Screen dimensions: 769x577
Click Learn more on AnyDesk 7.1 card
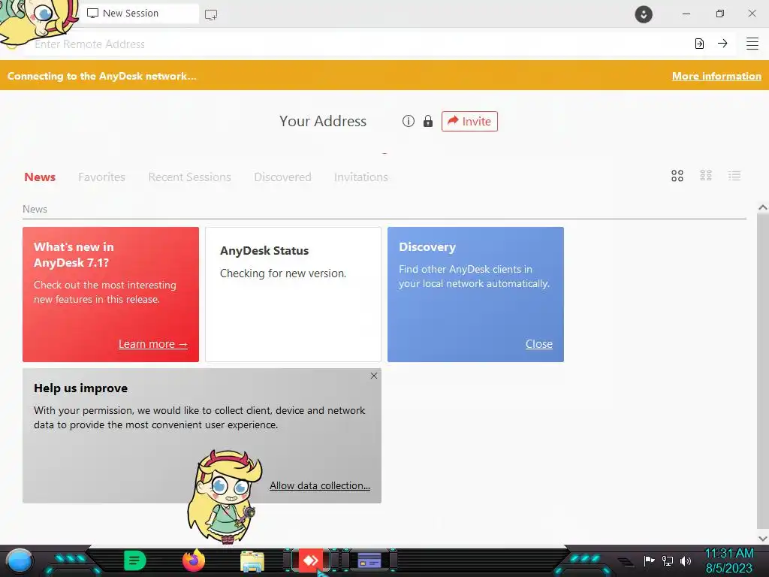tap(153, 344)
